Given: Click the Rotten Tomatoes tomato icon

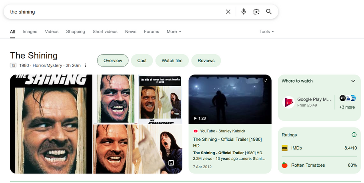Looking at the screenshot, I should [284, 165].
